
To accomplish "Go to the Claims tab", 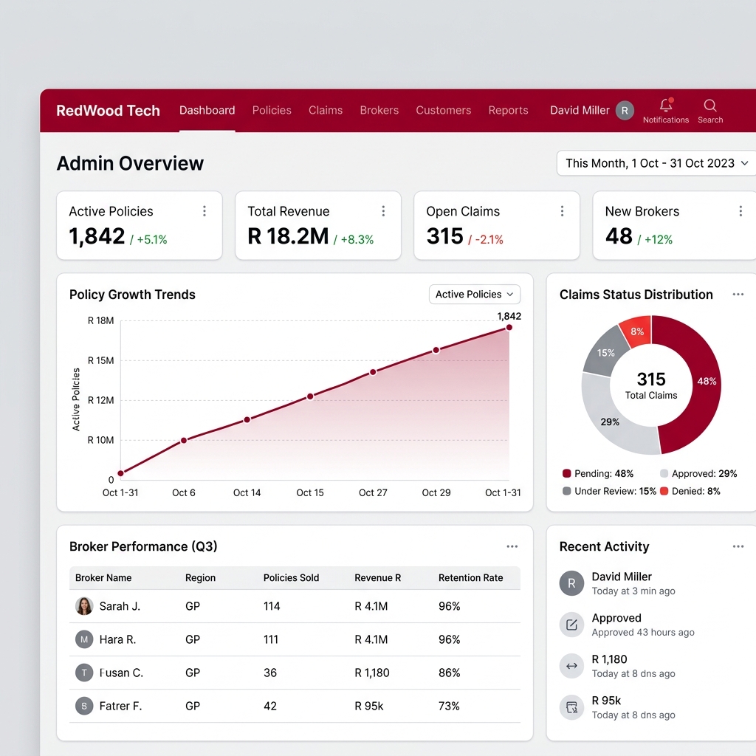I will 326,111.
